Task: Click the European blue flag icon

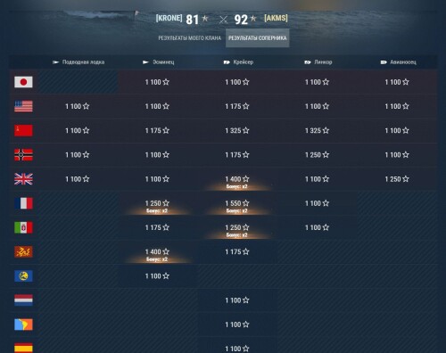Action: [23, 276]
